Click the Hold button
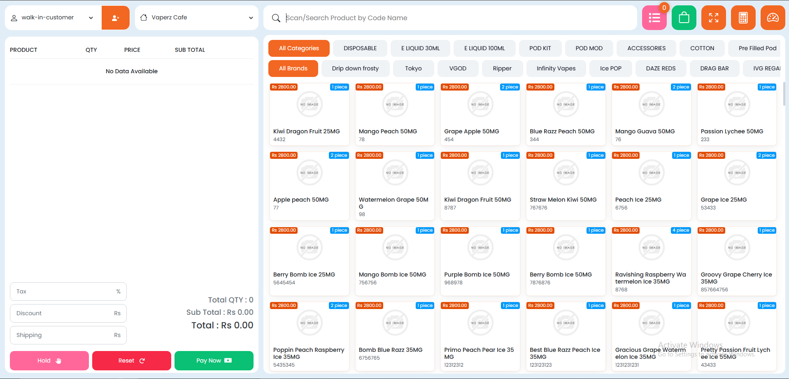The width and height of the screenshot is (789, 379). coord(49,360)
